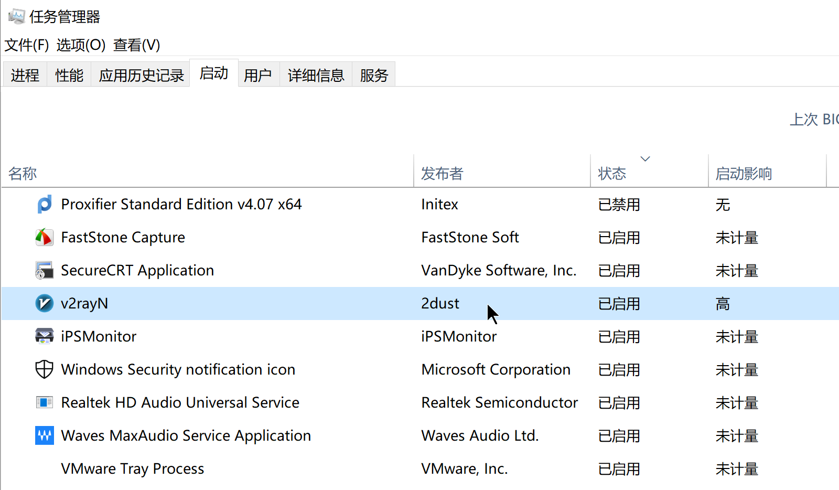This screenshot has height=490, width=839.
Task: Click the 已启用 status of v2rayN
Action: pos(619,304)
